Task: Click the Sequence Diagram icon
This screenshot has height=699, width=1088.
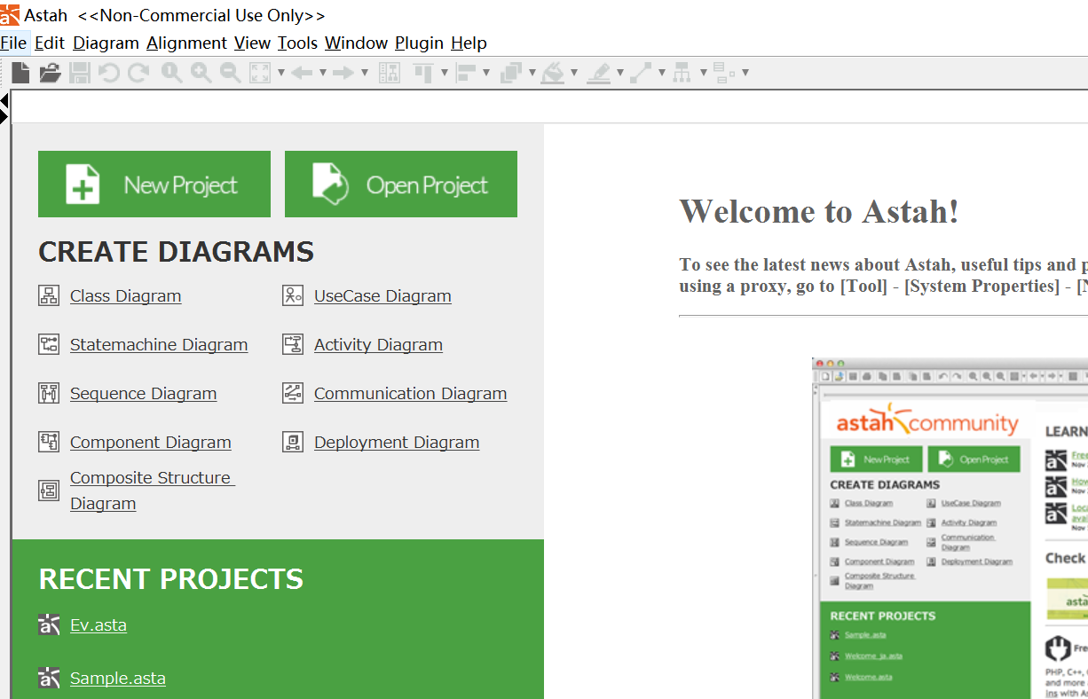Action: tap(49, 394)
